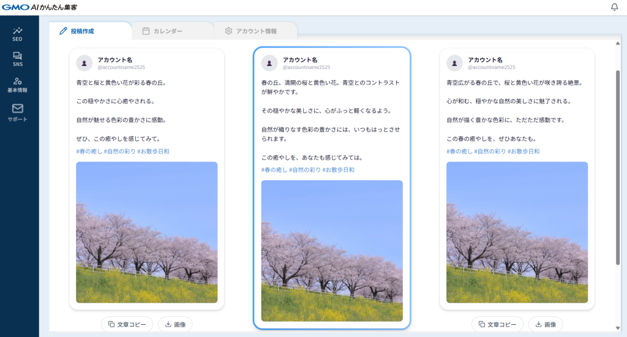This screenshot has width=627, height=337.
Task: Select the 投稿作成 tab
Action: (77, 31)
